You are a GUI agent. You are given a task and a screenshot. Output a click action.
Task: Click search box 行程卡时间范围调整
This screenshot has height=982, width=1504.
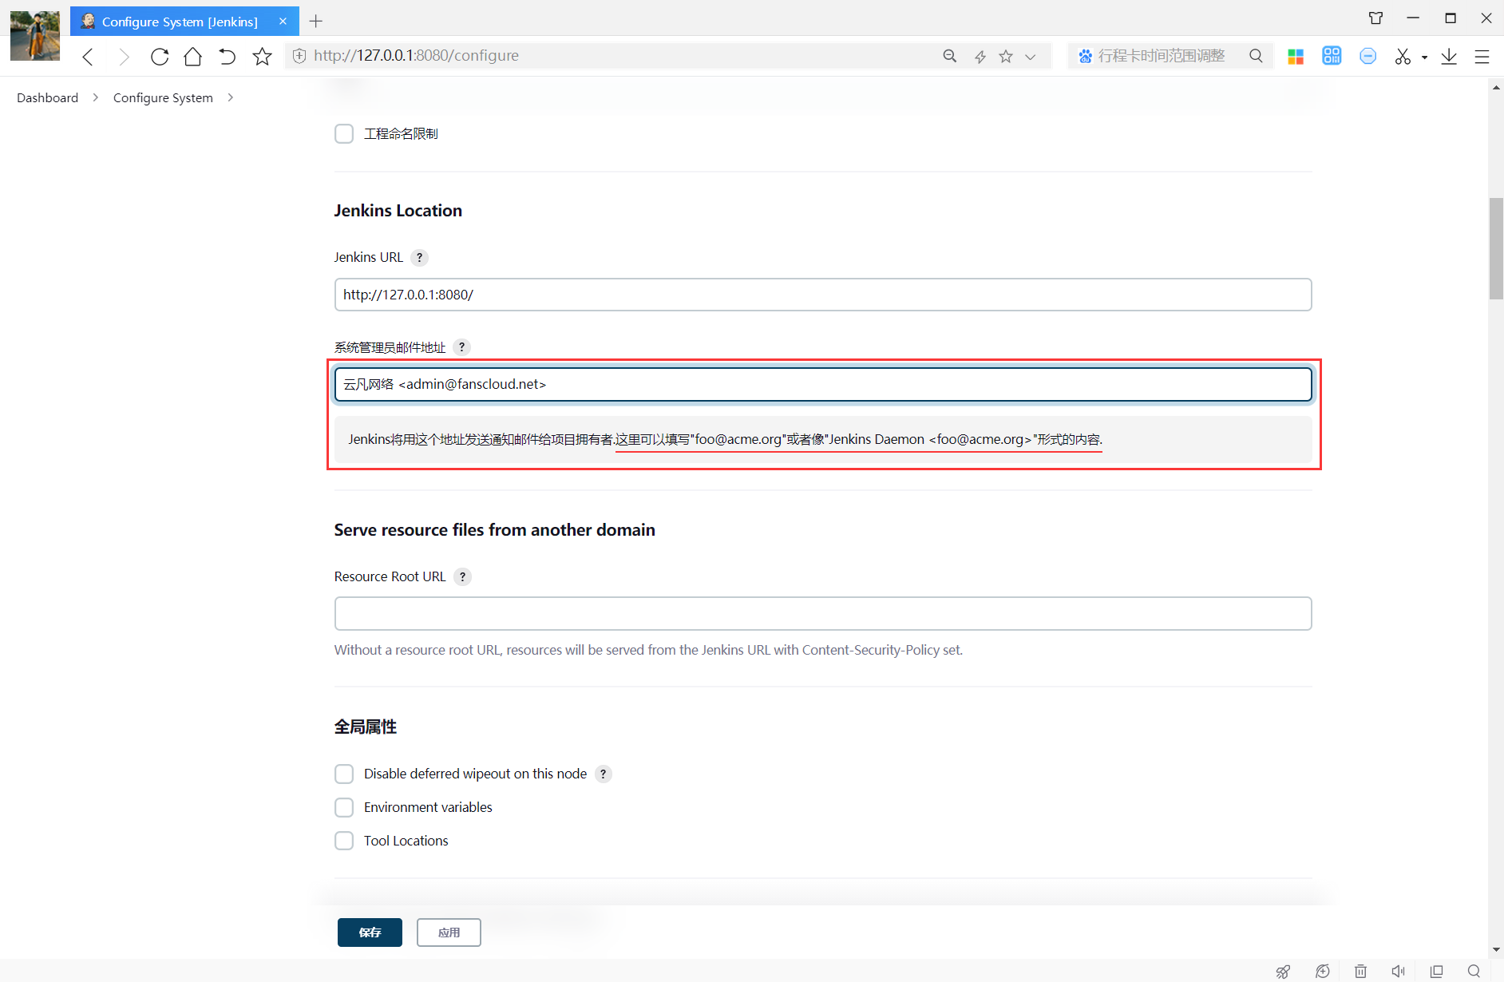tap(1161, 56)
